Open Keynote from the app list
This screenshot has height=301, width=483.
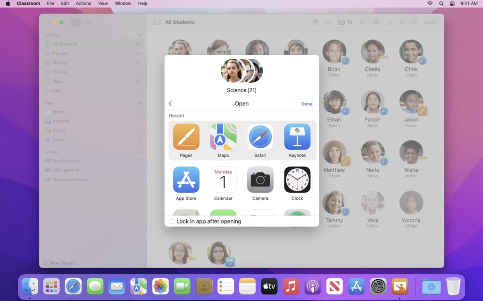click(x=297, y=137)
